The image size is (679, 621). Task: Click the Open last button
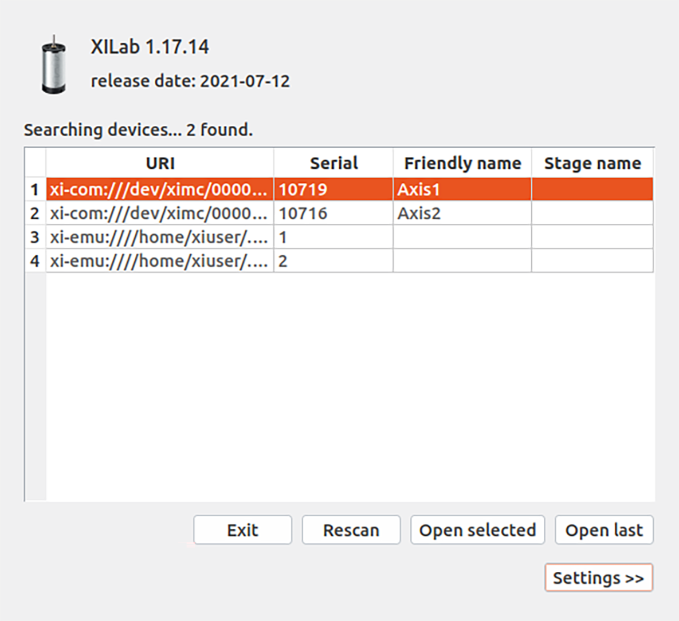pos(604,530)
